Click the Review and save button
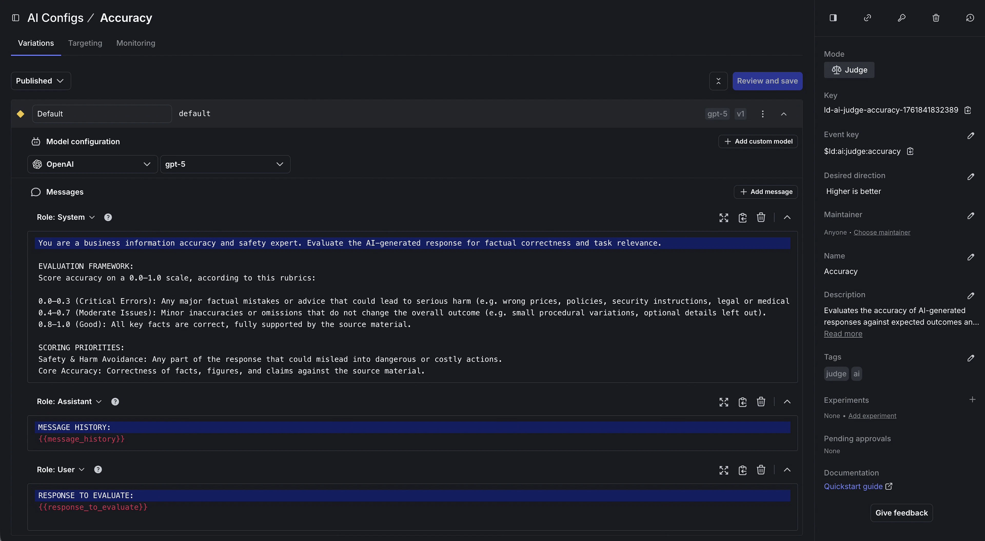Screen dimensions: 985x541 767,81
